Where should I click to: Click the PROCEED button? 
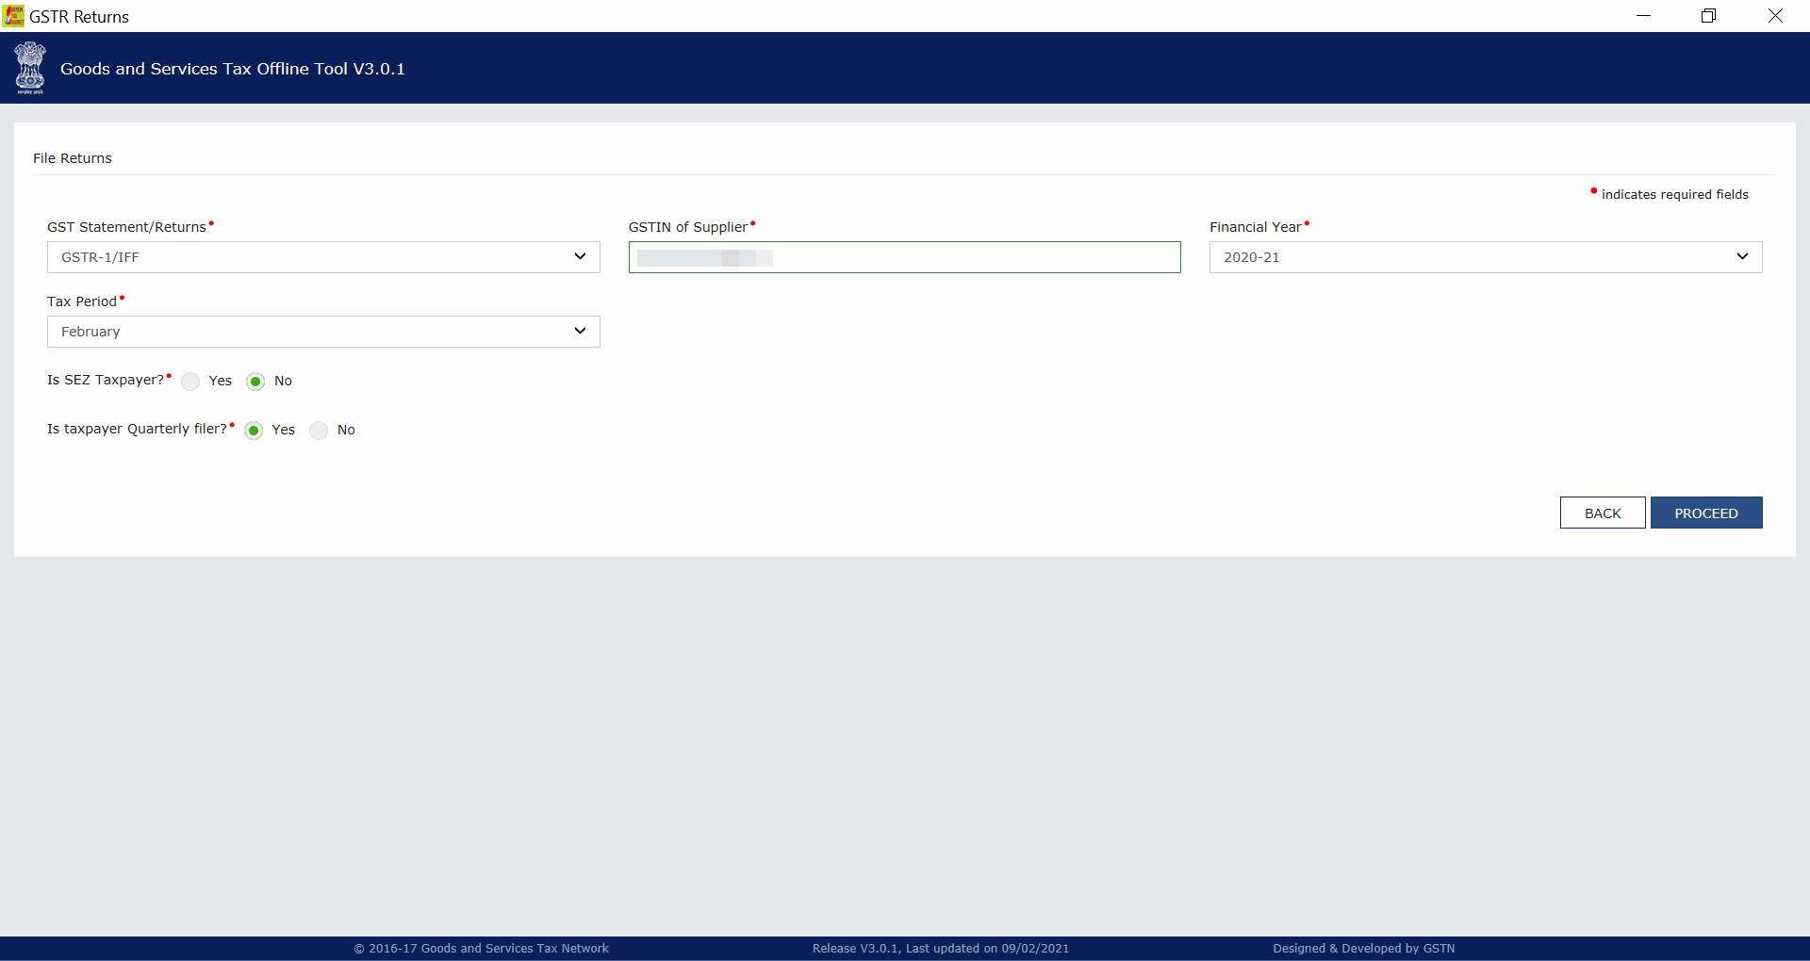(1706, 513)
